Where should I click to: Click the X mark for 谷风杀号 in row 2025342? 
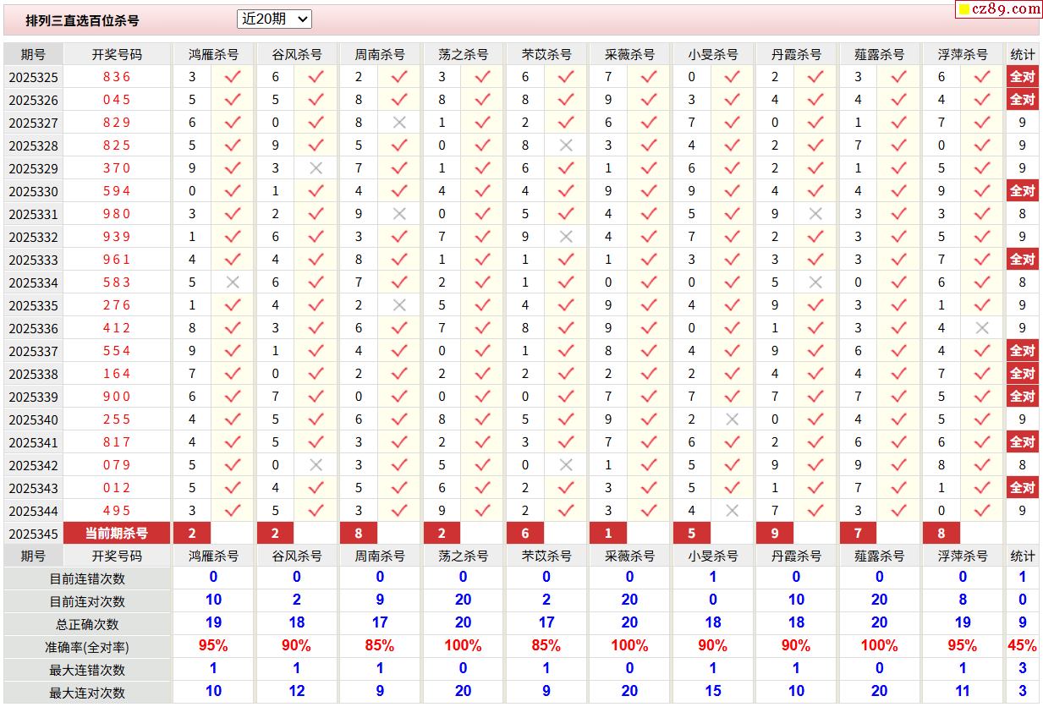pyautogui.click(x=316, y=465)
